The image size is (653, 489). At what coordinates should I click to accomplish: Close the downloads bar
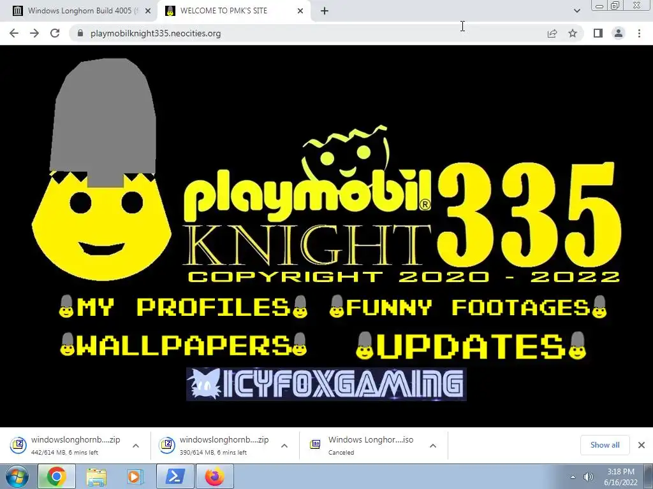(x=642, y=445)
